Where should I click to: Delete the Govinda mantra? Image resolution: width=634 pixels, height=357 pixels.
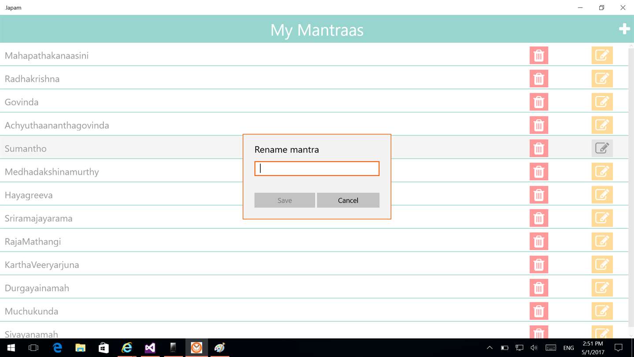pyautogui.click(x=538, y=102)
